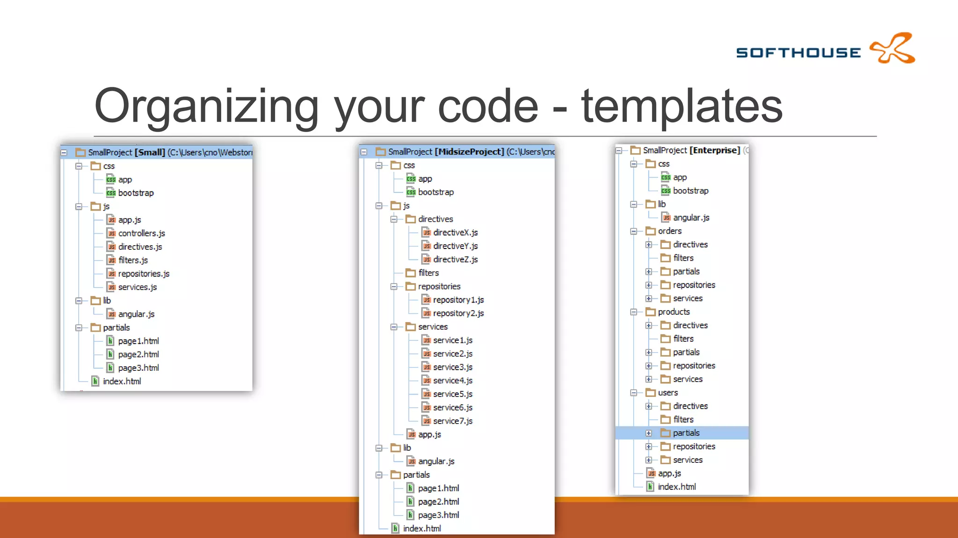Click the Enterprise index.html file icon
Screen dimensions: 958x538
point(650,487)
